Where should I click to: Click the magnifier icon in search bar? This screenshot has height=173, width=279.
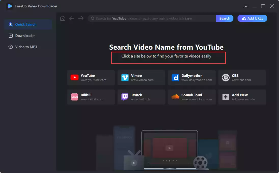coord(92,19)
